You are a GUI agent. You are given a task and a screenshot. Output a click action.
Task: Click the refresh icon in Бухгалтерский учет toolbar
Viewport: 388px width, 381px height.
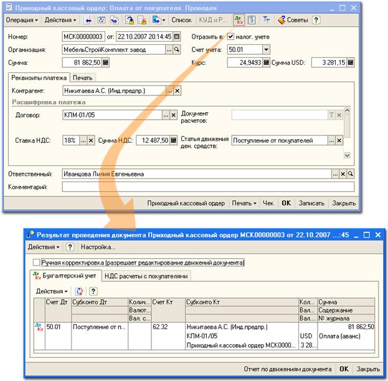tap(79, 291)
